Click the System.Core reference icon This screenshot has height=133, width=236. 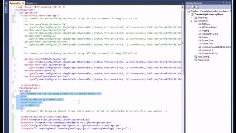(x=199, y=40)
